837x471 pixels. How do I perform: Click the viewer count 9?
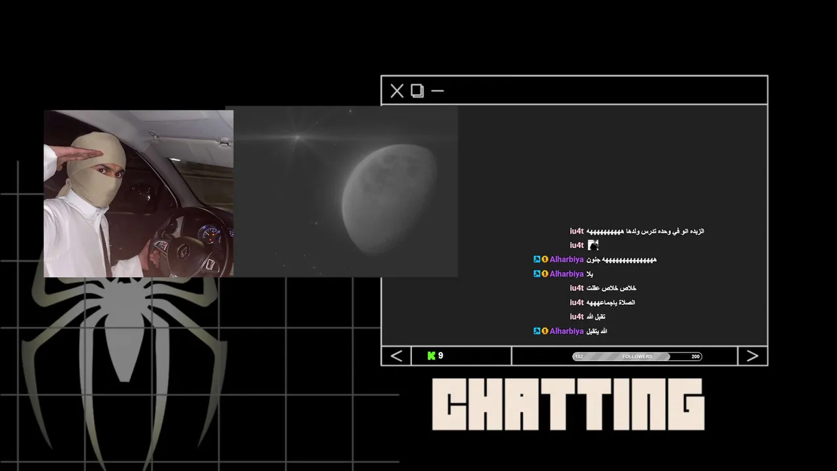click(x=441, y=356)
